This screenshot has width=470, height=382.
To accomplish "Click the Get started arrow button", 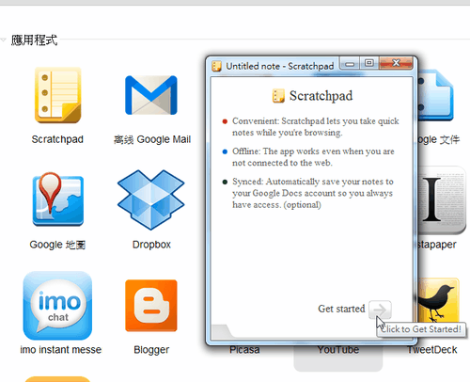I will click(x=380, y=310).
